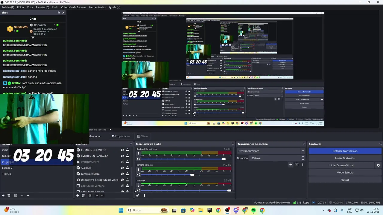The height and width of the screenshot is (215, 383).
Task: Show hidden system tray icons chevron
Action: [x=323, y=210]
